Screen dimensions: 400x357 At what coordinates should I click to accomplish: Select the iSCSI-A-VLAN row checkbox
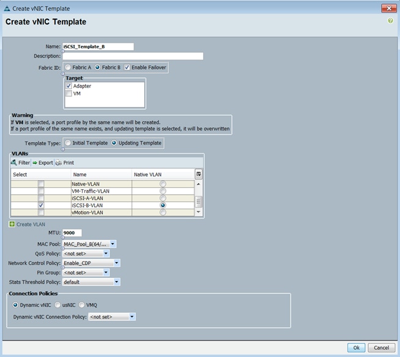click(41, 198)
